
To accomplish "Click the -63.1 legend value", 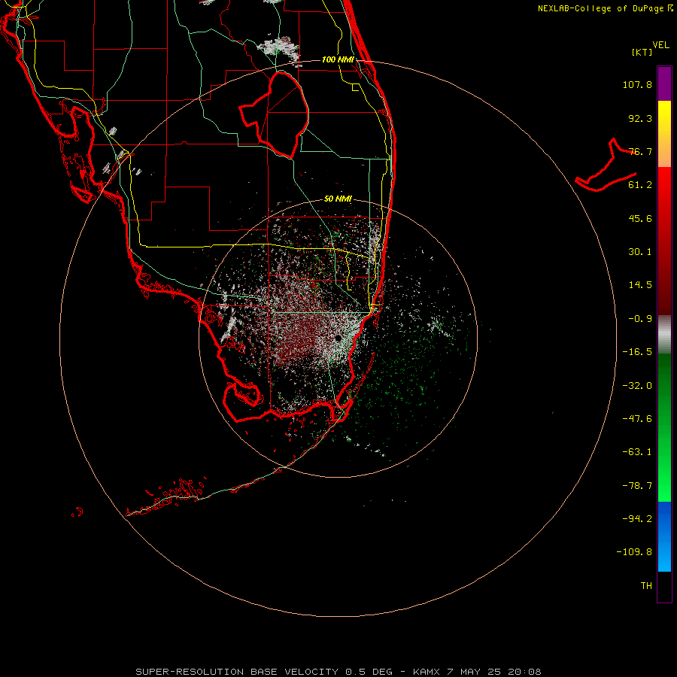I will point(637,452).
